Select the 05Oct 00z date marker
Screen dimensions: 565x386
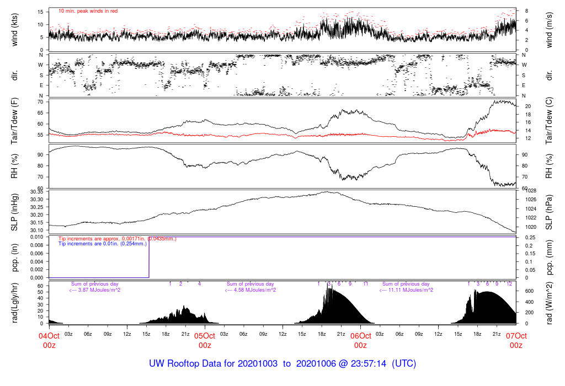(x=205, y=340)
